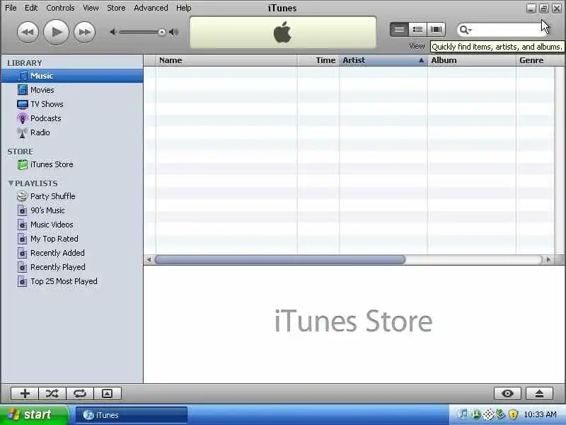Image resolution: width=566 pixels, height=425 pixels.
Task: Click the Eject disc button
Action: pos(539,394)
